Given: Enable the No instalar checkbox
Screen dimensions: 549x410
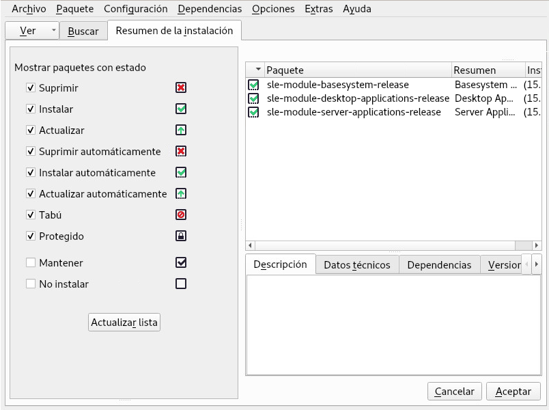Looking at the screenshot, I should click(x=31, y=284).
